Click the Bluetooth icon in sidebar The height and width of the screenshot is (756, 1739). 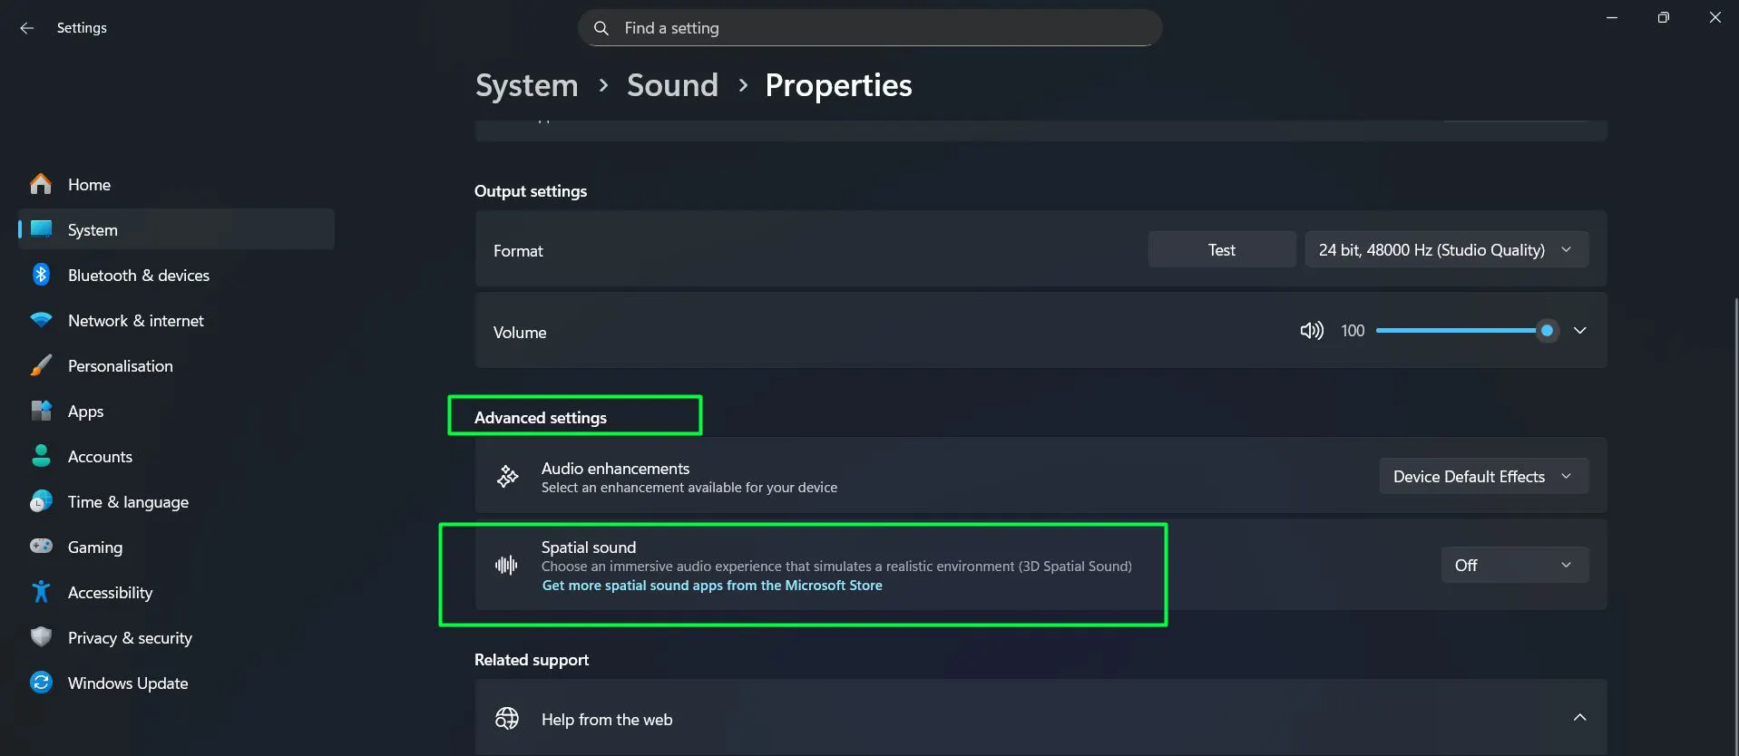pyautogui.click(x=41, y=275)
